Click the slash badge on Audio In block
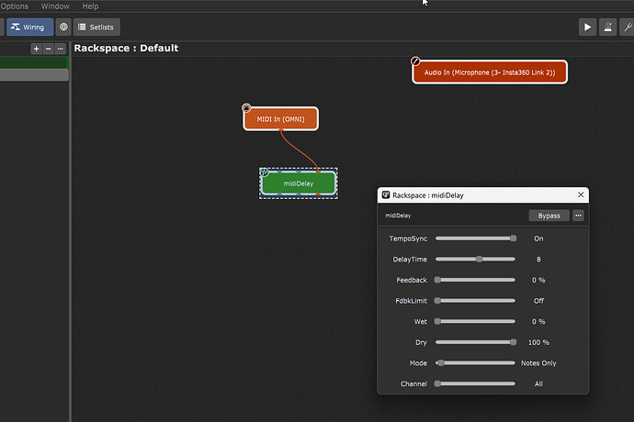634x422 pixels. [x=415, y=61]
